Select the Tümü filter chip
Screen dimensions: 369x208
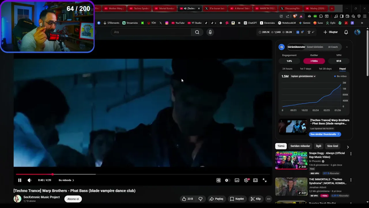tap(281, 146)
